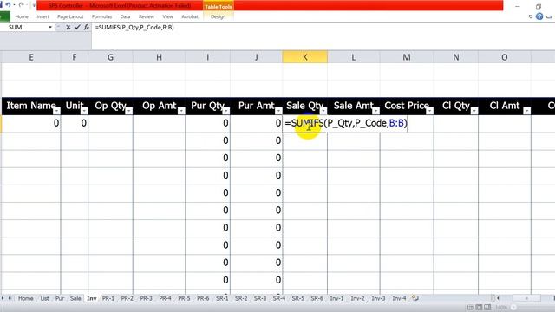
Task: Switch to the SR-6 sheet tab
Action: 317,298
